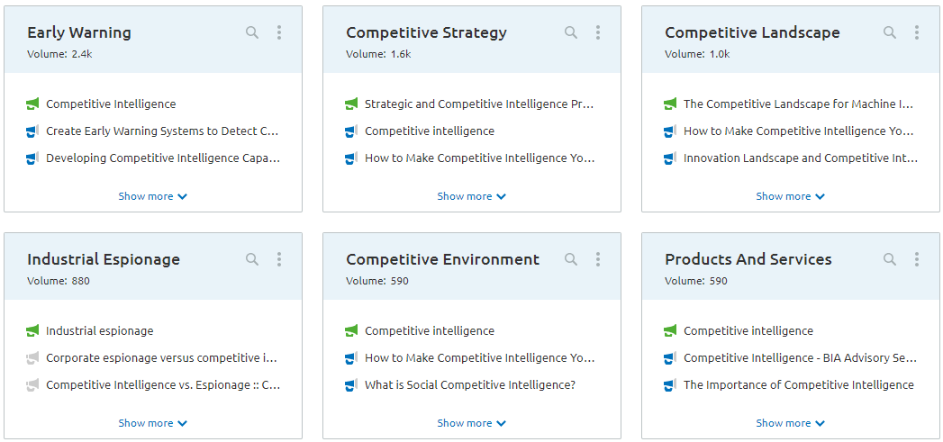Click the green megaphone beside Industrial espionage headline
943x442 pixels.
(x=32, y=330)
